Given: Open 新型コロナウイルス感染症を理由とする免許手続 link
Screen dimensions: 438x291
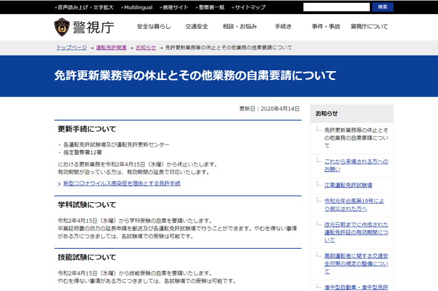Looking at the screenshot, I should [x=122, y=184].
